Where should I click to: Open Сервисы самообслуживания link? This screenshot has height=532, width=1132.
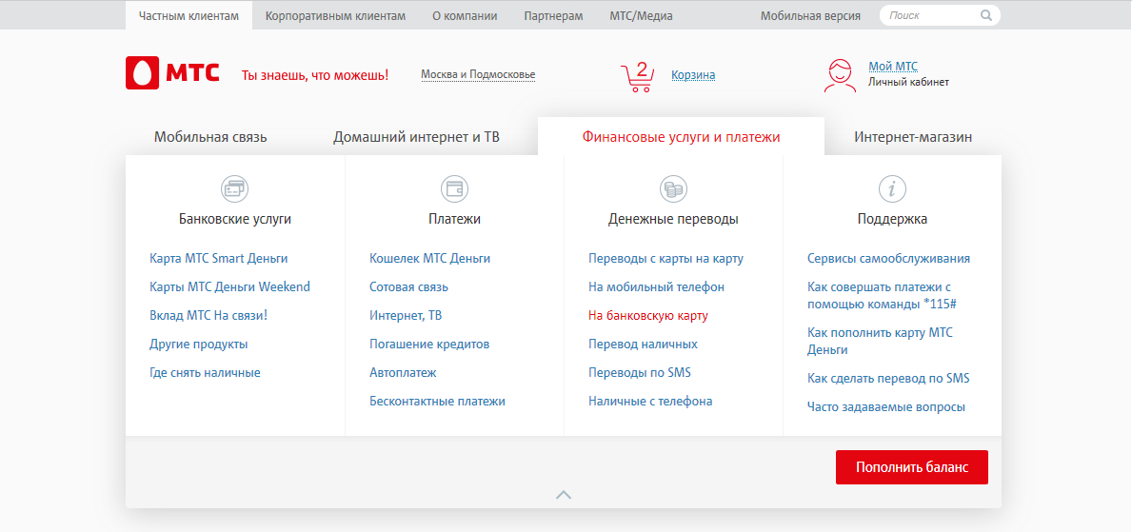pos(888,259)
